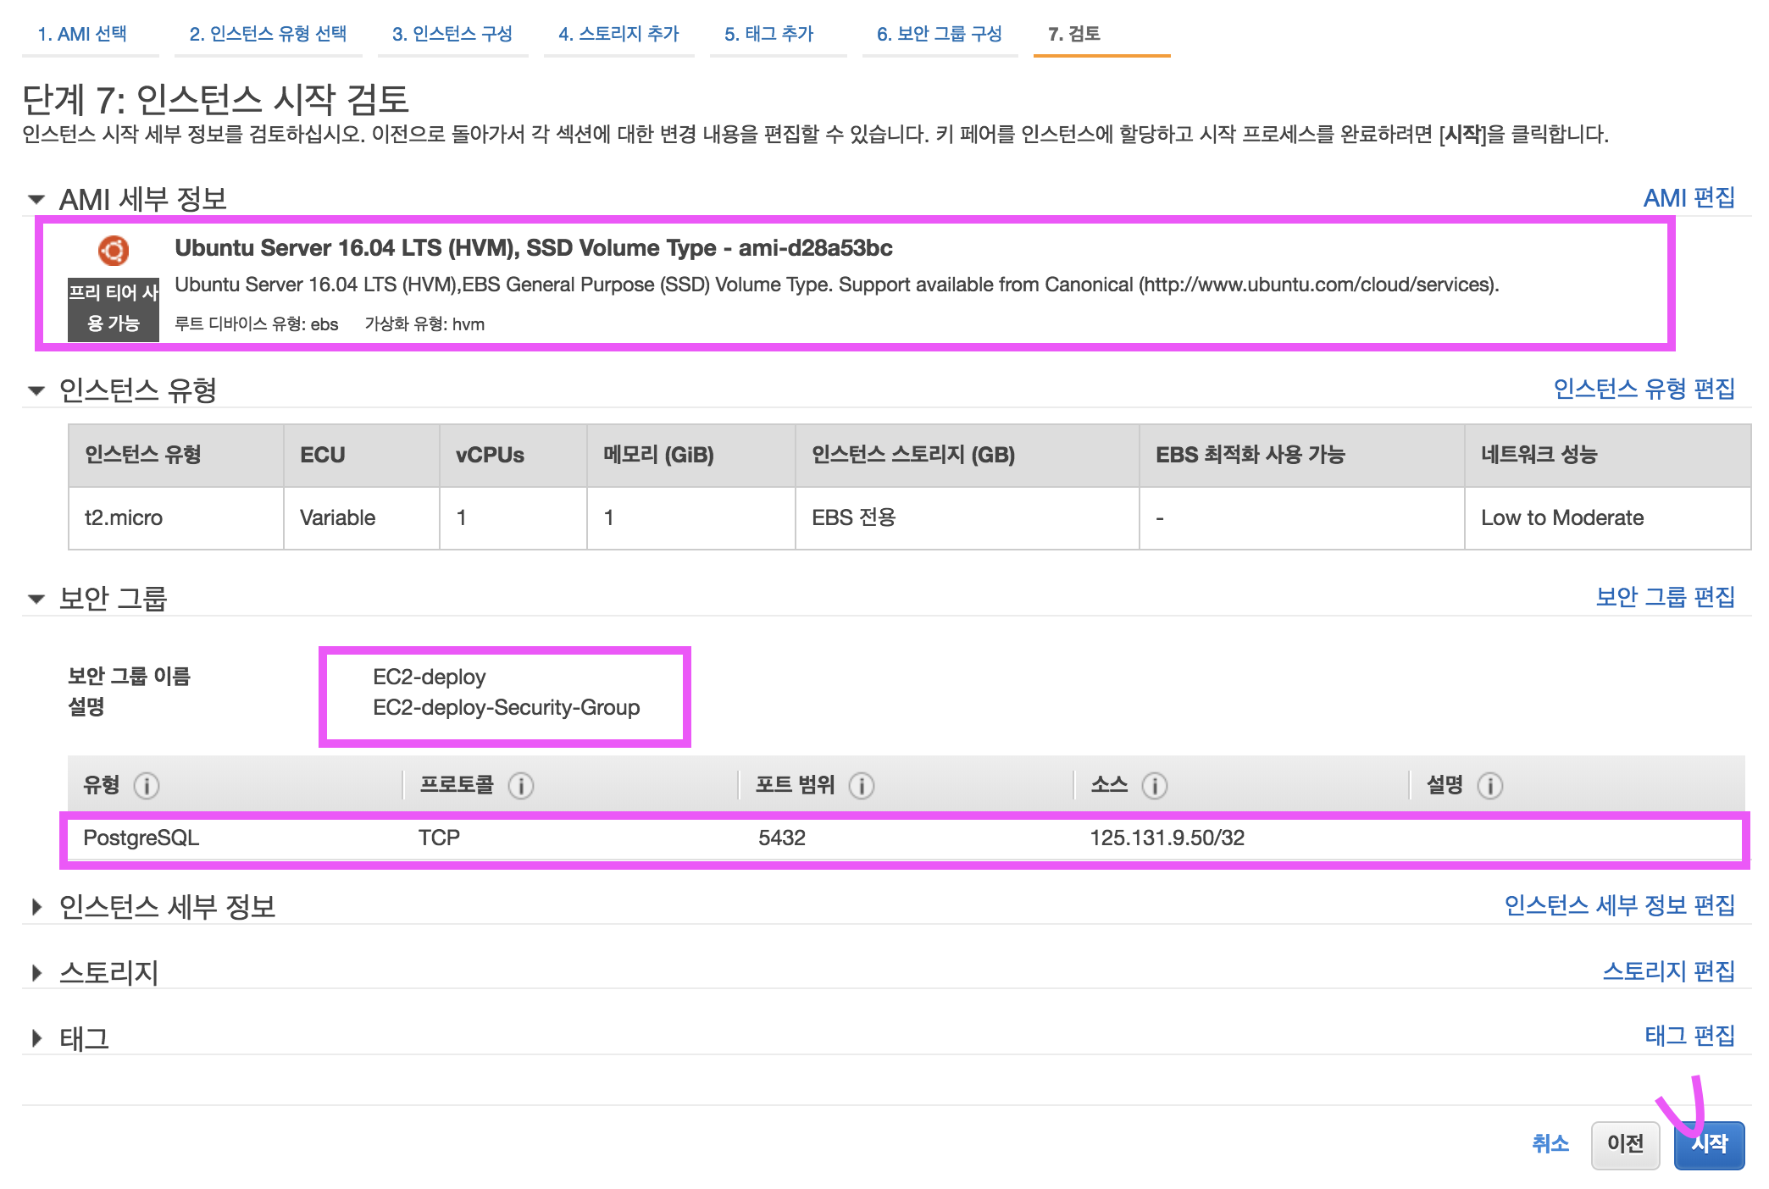
Task: Collapse the 보안 그룹 section
Action: (x=36, y=599)
